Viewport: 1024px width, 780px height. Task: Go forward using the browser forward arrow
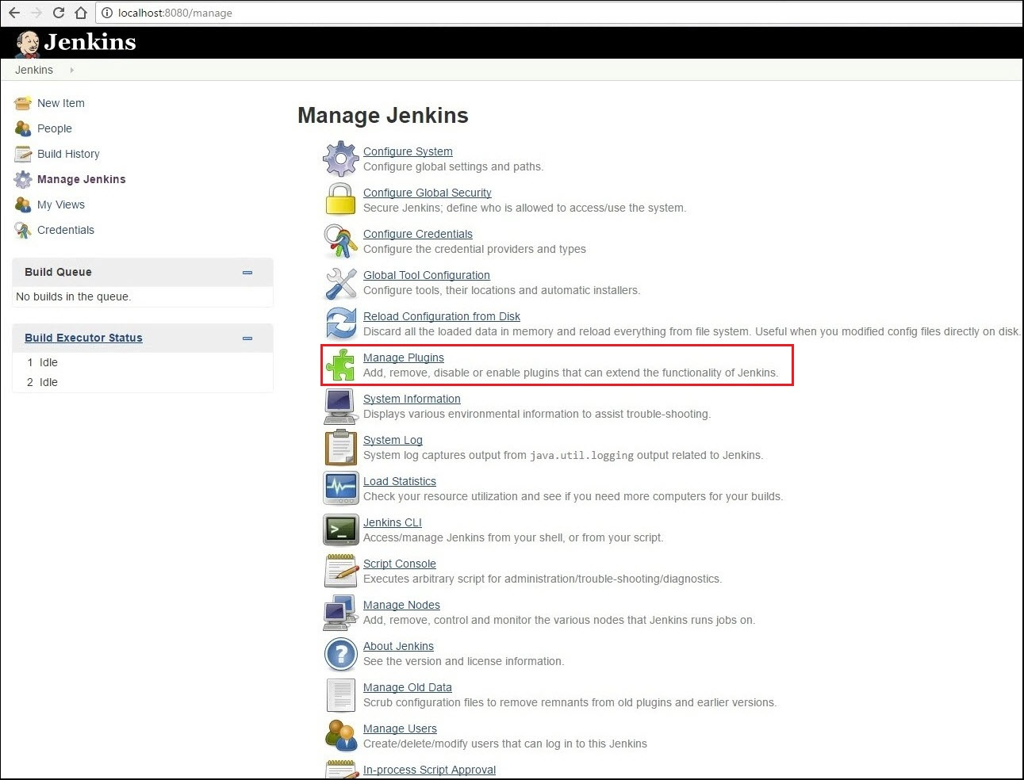(36, 13)
